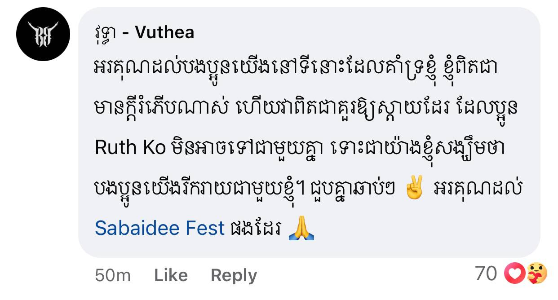The height and width of the screenshot is (300, 558).
Task: Open the 50m timestamp permalink
Action: coord(113,275)
